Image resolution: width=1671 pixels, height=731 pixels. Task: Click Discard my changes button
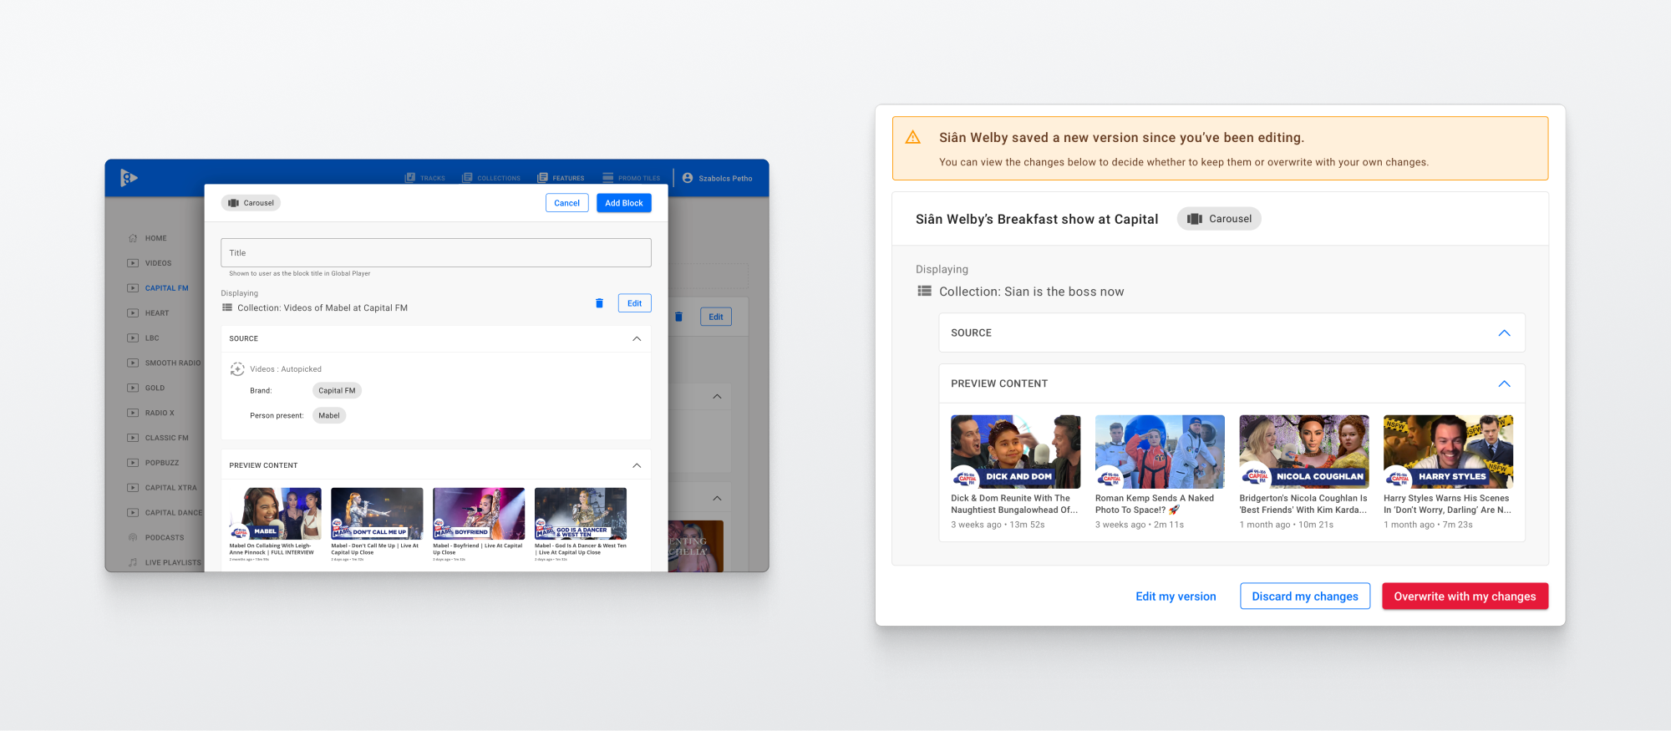pos(1305,596)
